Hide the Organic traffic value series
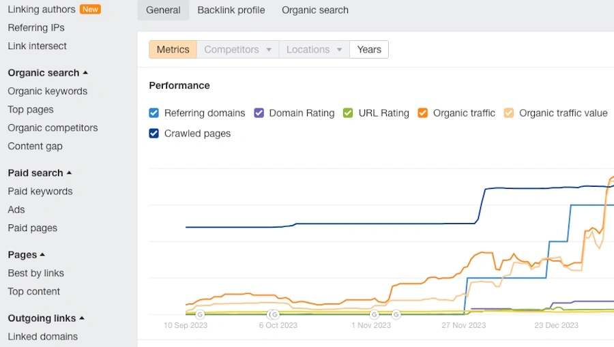The width and height of the screenshot is (614, 347). 509,113
